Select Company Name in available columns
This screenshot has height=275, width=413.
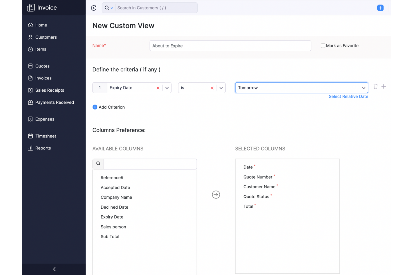tap(116, 197)
